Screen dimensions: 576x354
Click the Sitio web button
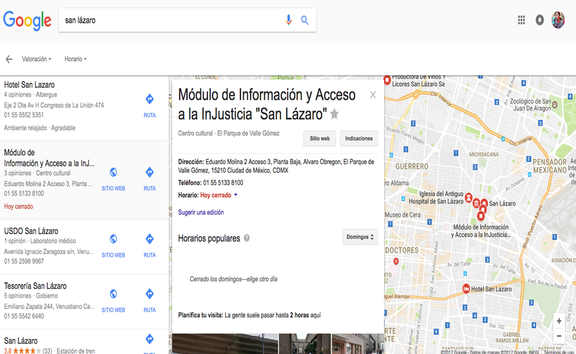pyautogui.click(x=319, y=138)
